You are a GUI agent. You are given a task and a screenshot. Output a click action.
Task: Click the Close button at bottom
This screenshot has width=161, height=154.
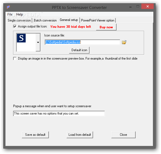pos(123,135)
